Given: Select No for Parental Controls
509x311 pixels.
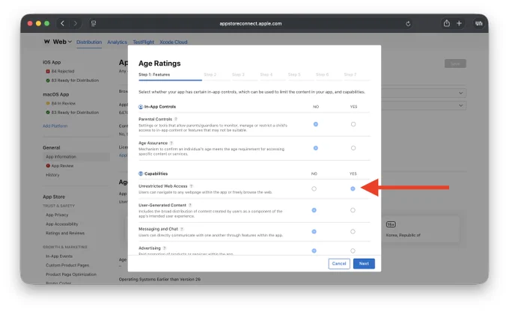Looking at the screenshot, I should pyautogui.click(x=316, y=124).
